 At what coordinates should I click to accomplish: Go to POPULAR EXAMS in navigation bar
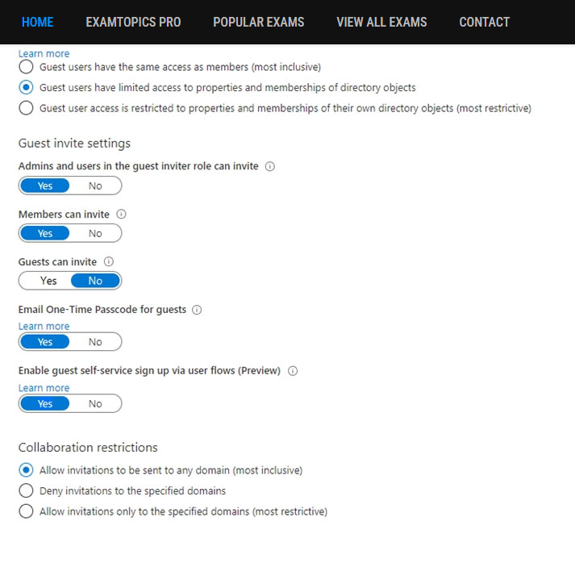pos(258,22)
